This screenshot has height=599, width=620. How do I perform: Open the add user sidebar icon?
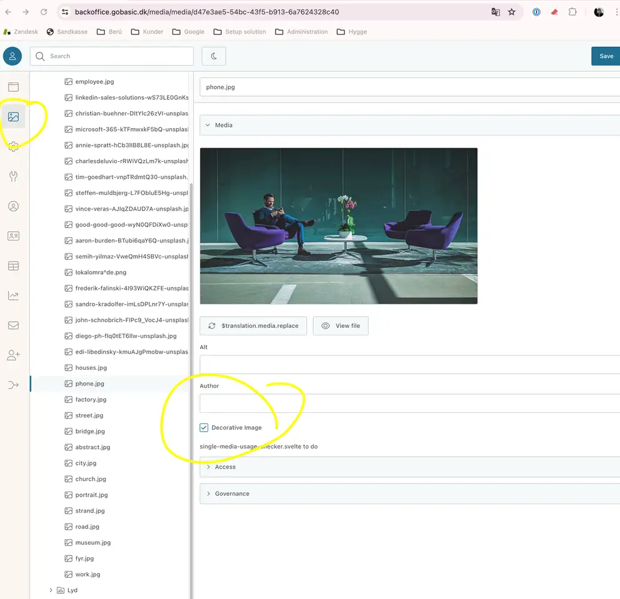tap(13, 355)
